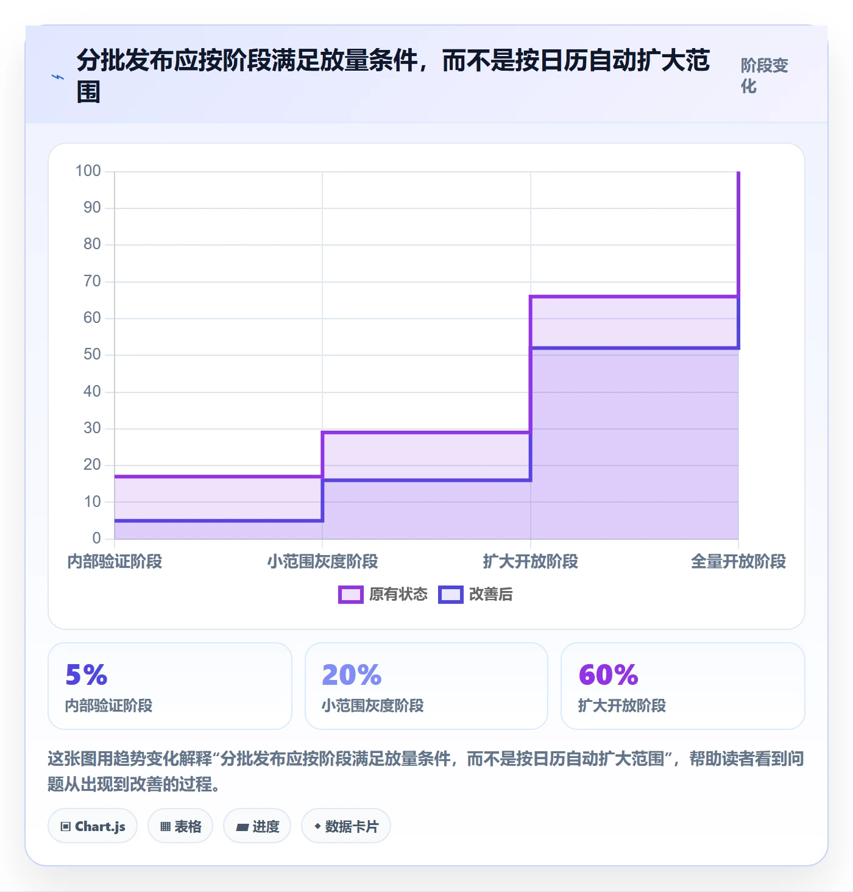Image resolution: width=853 pixels, height=892 pixels.
Task: Click the 0 y-axis tick label
Action: (96, 538)
